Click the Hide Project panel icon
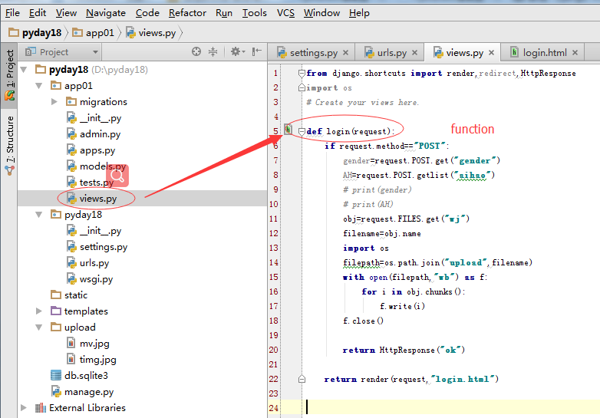600x418 pixels. coord(258,52)
